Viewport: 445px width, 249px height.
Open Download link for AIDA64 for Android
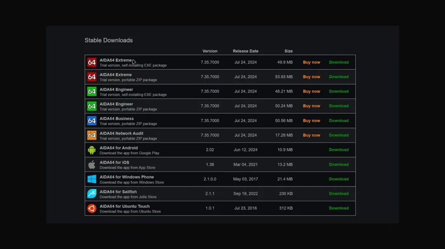[339, 150]
